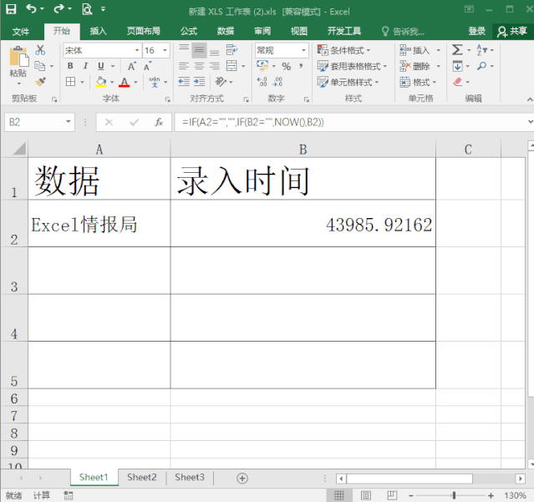Apply Comma Style number format

pyautogui.click(x=301, y=66)
